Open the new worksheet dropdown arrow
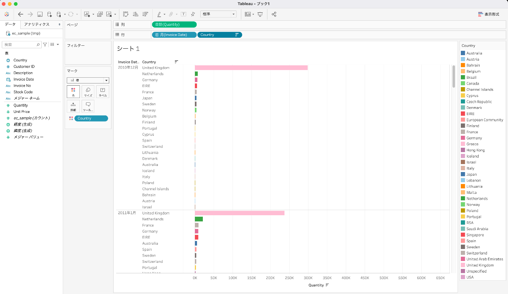 pyautogui.click(x=93, y=15)
